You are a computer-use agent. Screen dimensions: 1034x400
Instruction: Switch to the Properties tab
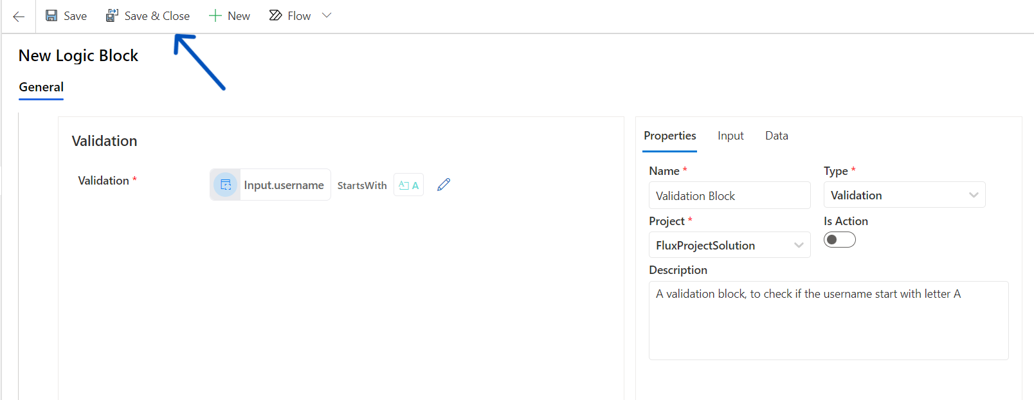point(669,136)
